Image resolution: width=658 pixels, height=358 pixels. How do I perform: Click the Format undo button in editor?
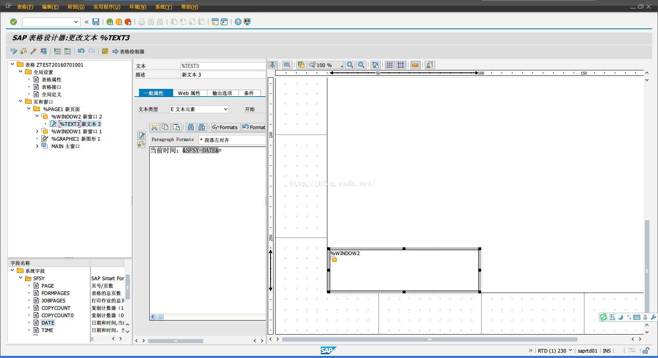[254, 127]
